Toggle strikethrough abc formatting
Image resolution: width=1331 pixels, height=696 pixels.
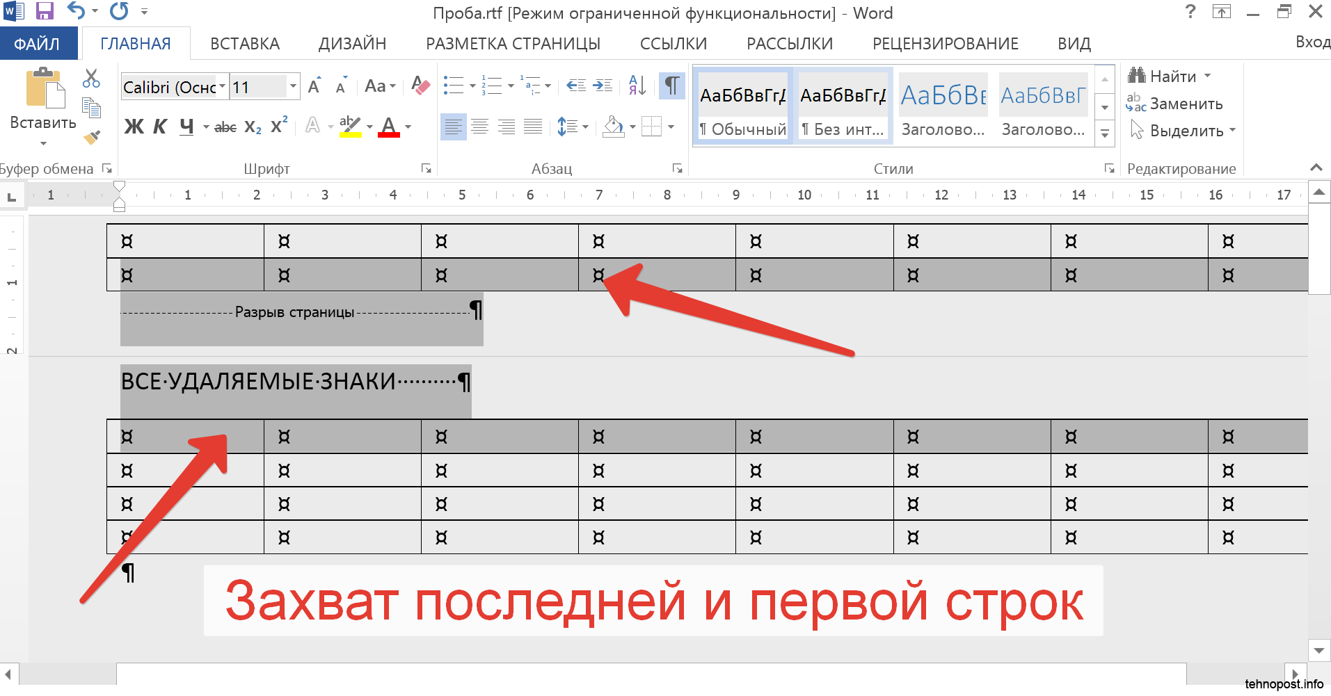coord(225,127)
